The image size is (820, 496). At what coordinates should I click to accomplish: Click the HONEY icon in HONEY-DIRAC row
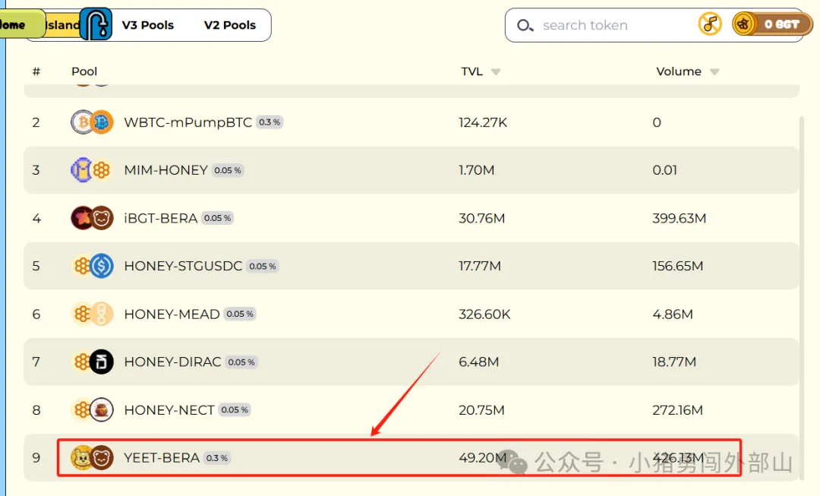pyautogui.click(x=82, y=362)
